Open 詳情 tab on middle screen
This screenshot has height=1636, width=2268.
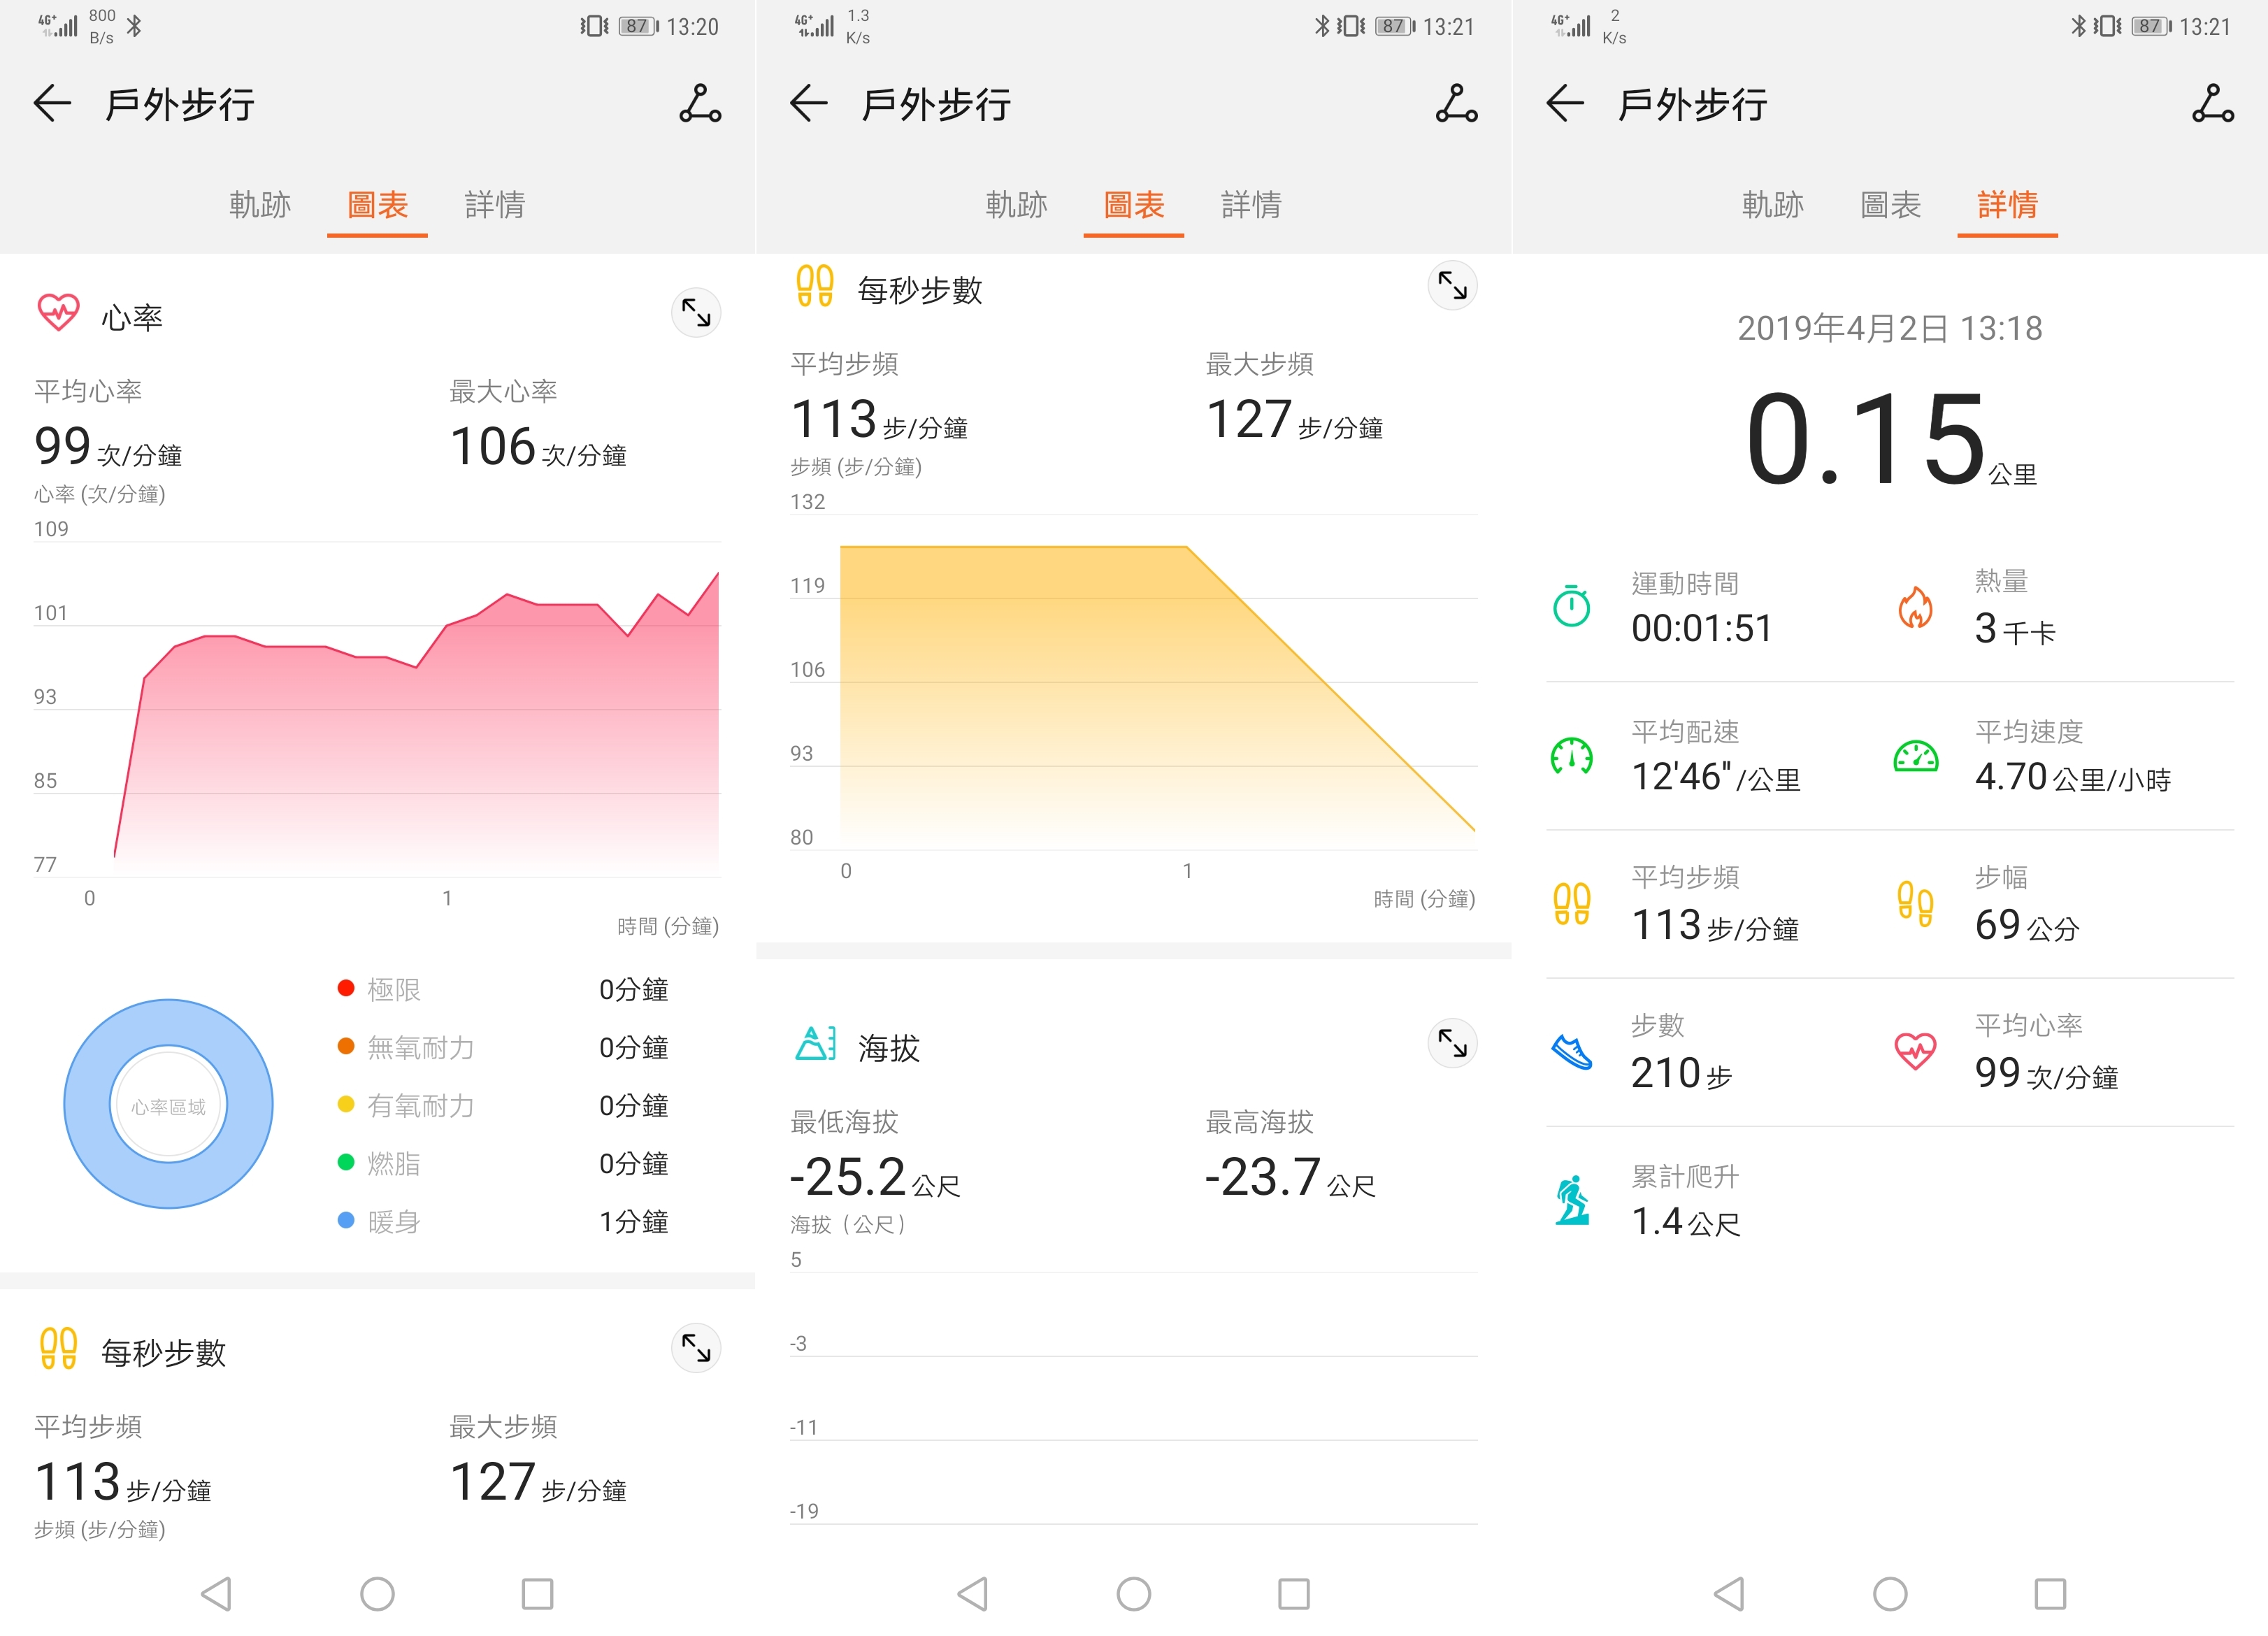1251,205
